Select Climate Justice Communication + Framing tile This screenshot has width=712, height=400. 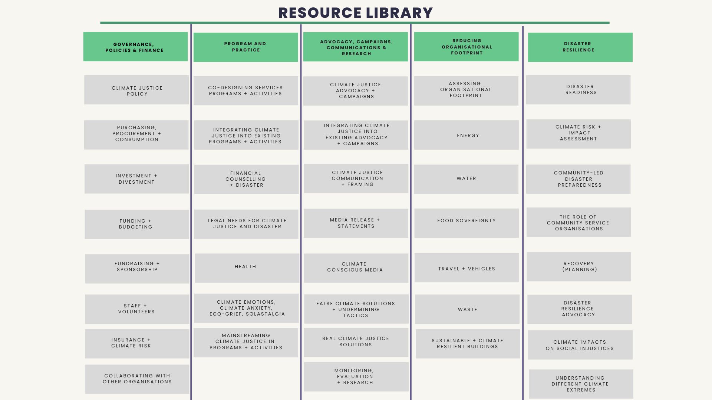point(356,179)
